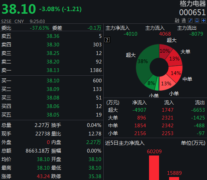Click the 13% 大单 donut segment
This screenshot has width=207, height=180.
174,59
